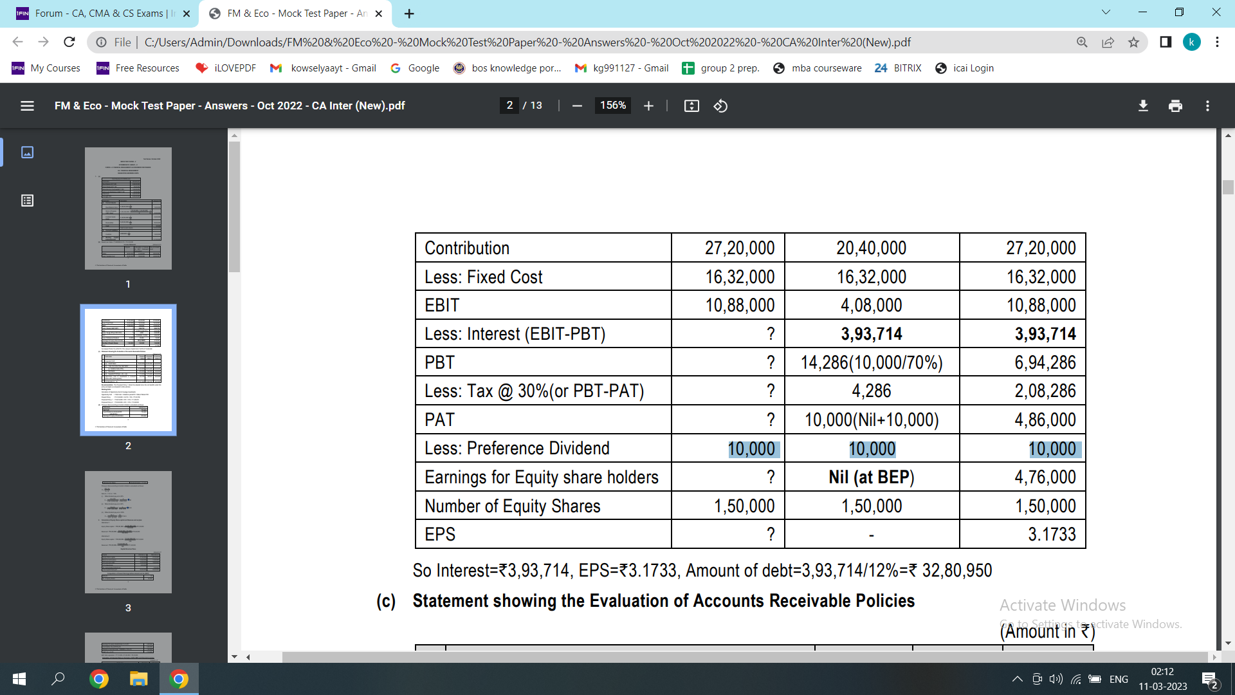
Task: Click the page number input field
Action: pos(509,106)
